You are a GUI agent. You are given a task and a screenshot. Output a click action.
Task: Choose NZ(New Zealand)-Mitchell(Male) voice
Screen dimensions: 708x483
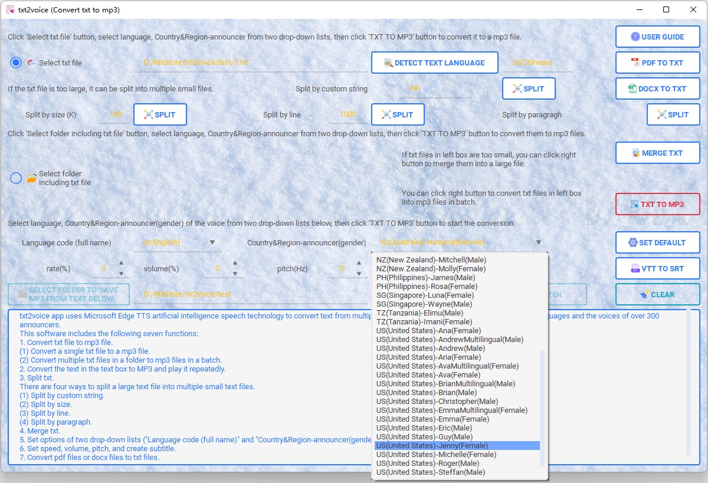[457, 259]
